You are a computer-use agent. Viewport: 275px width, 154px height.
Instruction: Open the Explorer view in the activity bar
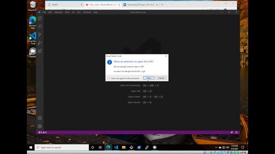pos(40,18)
